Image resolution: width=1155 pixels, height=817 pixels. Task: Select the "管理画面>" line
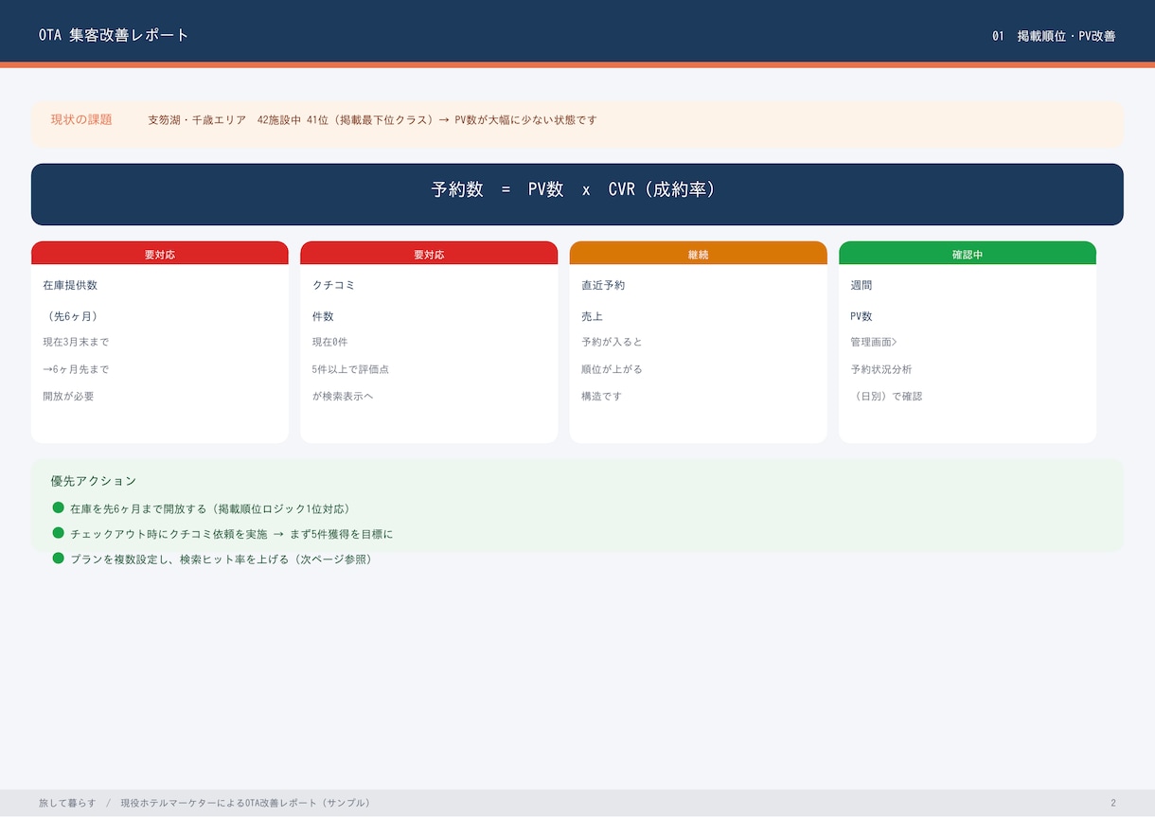pyautogui.click(x=873, y=342)
